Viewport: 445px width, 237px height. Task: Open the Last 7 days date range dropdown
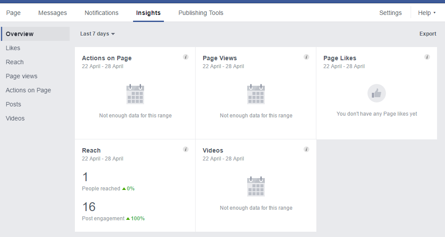97,34
